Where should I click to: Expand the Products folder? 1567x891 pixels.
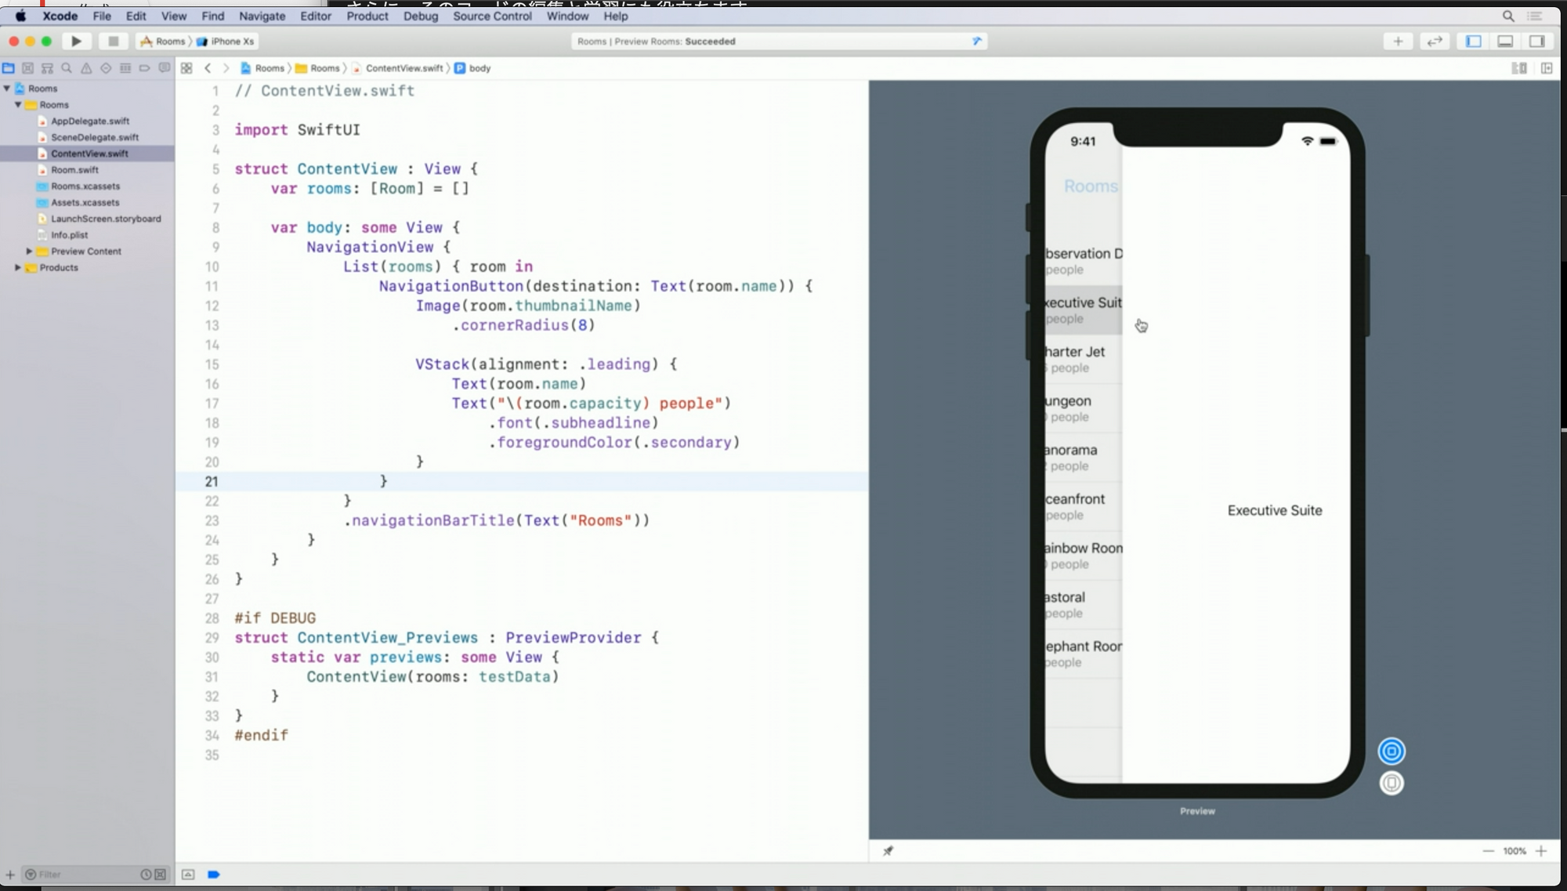click(18, 268)
